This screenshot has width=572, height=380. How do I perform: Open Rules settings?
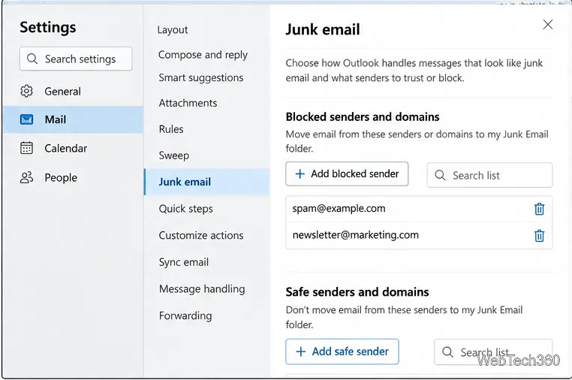(171, 129)
